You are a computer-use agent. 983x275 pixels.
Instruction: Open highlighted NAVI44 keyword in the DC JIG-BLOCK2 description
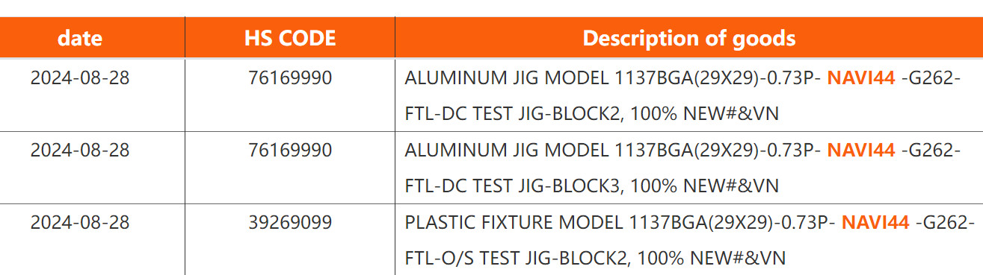pyautogui.click(x=861, y=78)
